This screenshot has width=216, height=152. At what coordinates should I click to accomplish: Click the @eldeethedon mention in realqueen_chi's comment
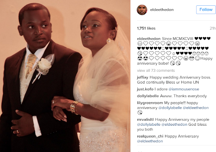150,141
